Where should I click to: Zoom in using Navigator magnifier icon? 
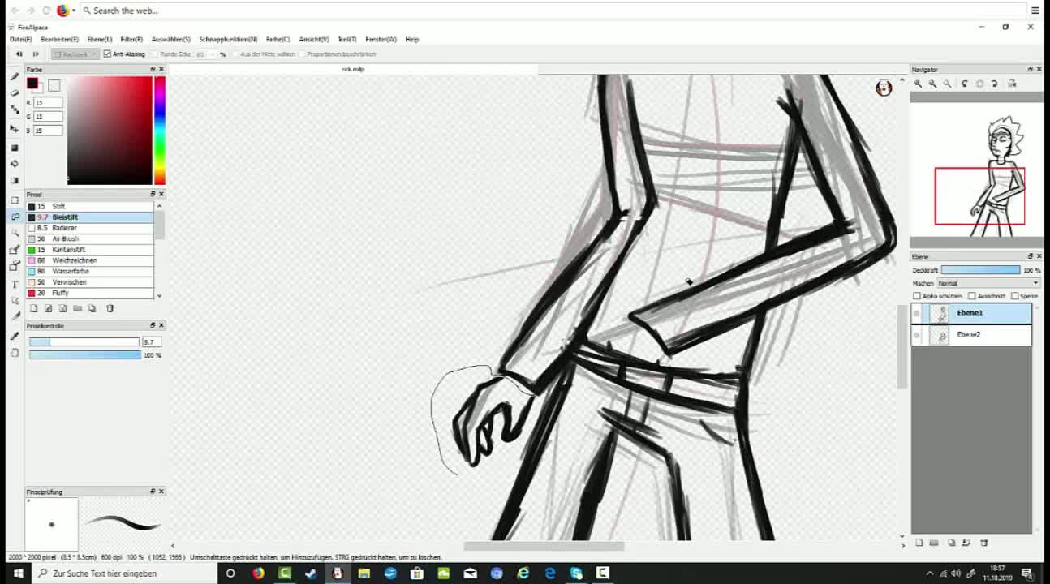point(918,84)
